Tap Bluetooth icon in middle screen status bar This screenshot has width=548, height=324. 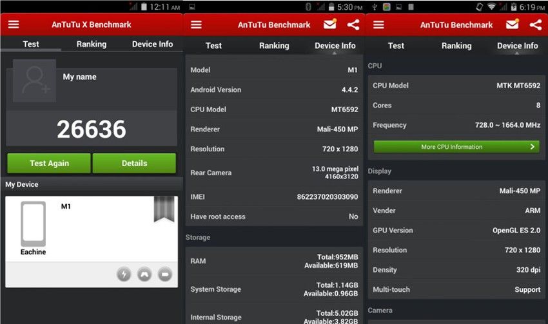[308, 6]
